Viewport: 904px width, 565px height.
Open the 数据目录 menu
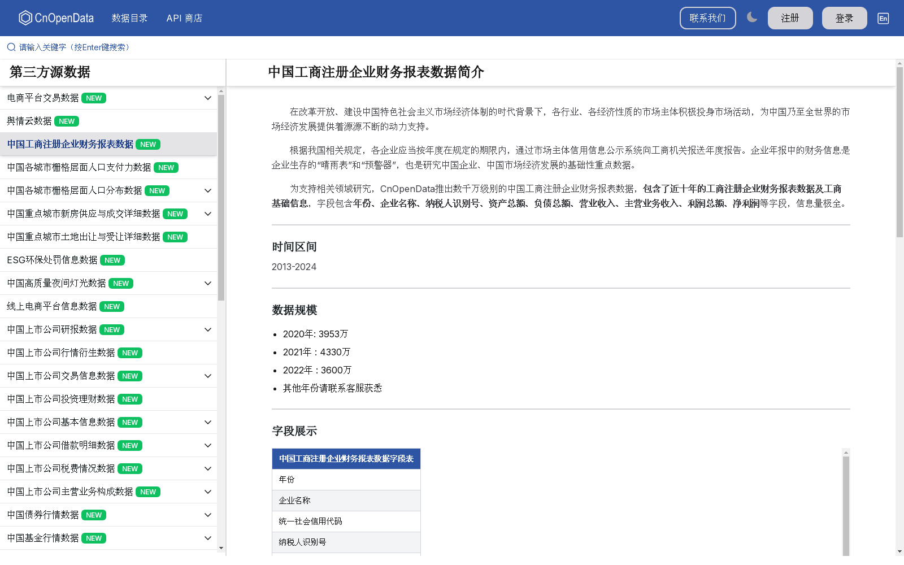(129, 18)
